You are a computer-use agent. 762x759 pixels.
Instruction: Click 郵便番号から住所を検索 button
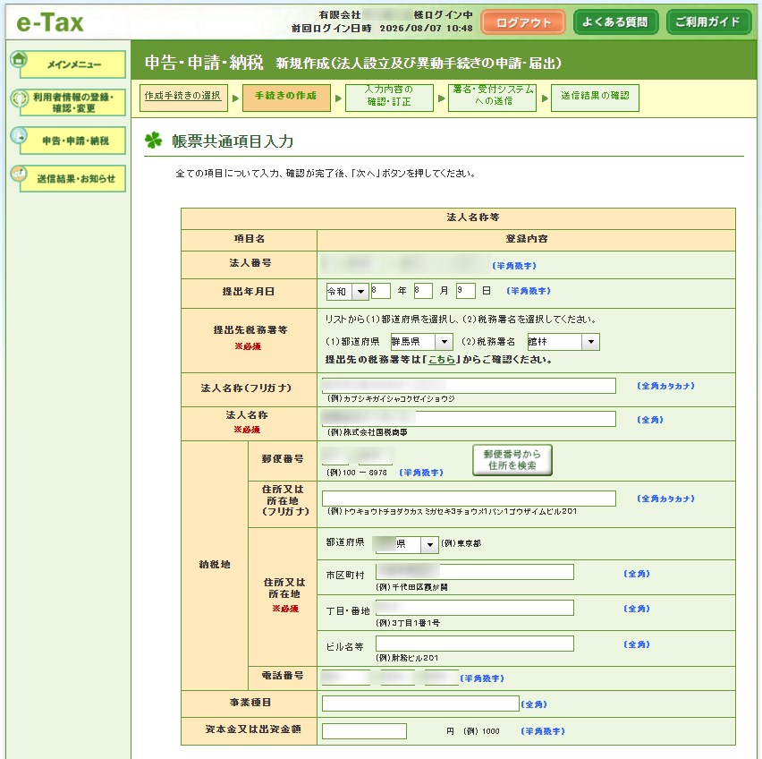pyautogui.click(x=512, y=459)
